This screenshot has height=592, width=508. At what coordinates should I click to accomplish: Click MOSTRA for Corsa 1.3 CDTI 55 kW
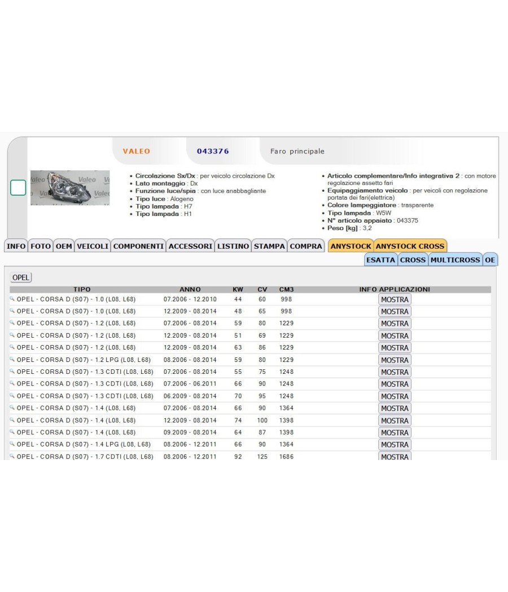pyautogui.click(x=395, y=372)
